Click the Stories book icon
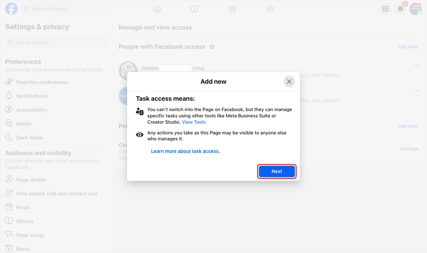The width and height of the screenshot is (427, 253). [x=9, y=221]
